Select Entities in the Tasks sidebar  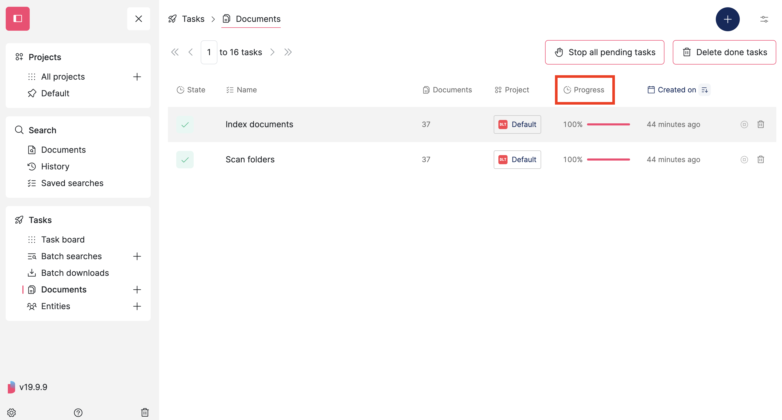(x=55, y=306)
